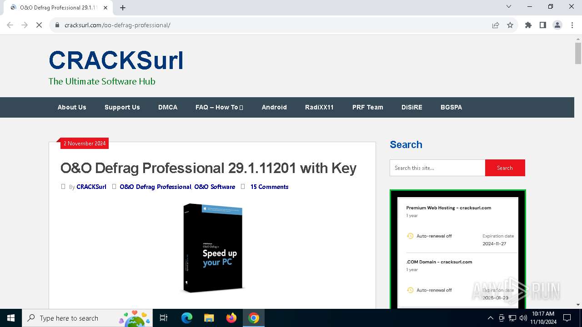The width and height of the screenshot is (582, 327).
Task: Open the RadiXX11 menu item
Action: point(319,107)
